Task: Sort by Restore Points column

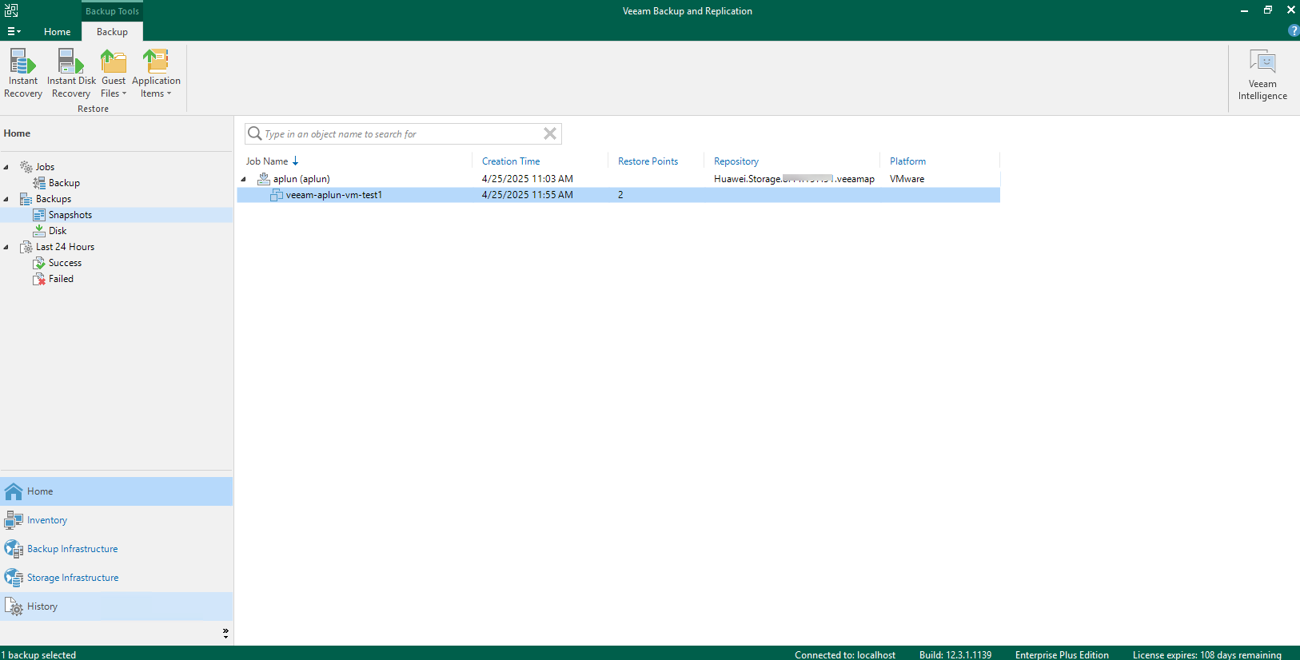Action: coord(648,161)
